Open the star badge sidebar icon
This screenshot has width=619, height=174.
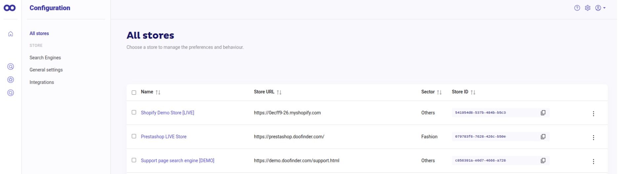click(11, 80)
